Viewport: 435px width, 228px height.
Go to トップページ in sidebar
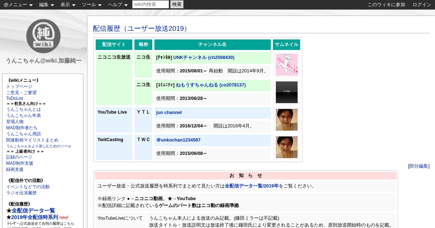[19, 86]
